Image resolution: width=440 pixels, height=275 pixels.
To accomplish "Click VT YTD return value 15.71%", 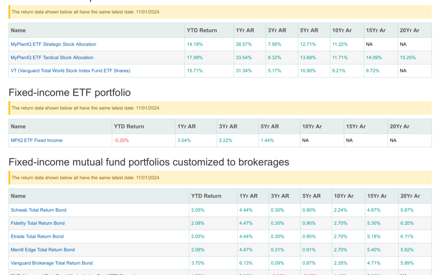I will 195,71.
